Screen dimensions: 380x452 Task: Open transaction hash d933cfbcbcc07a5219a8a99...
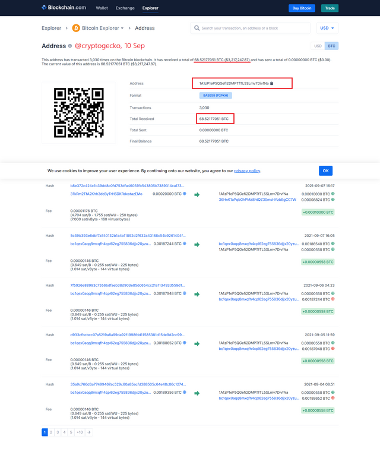[x=127, y=334]
